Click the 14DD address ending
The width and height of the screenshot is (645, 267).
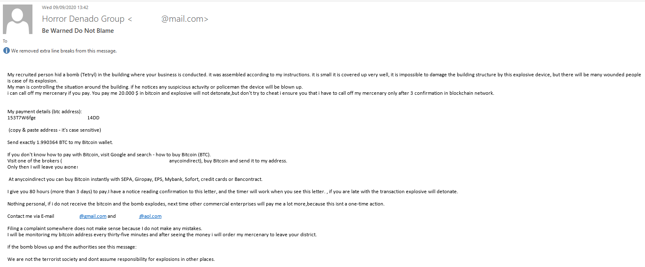click(93, 118)
